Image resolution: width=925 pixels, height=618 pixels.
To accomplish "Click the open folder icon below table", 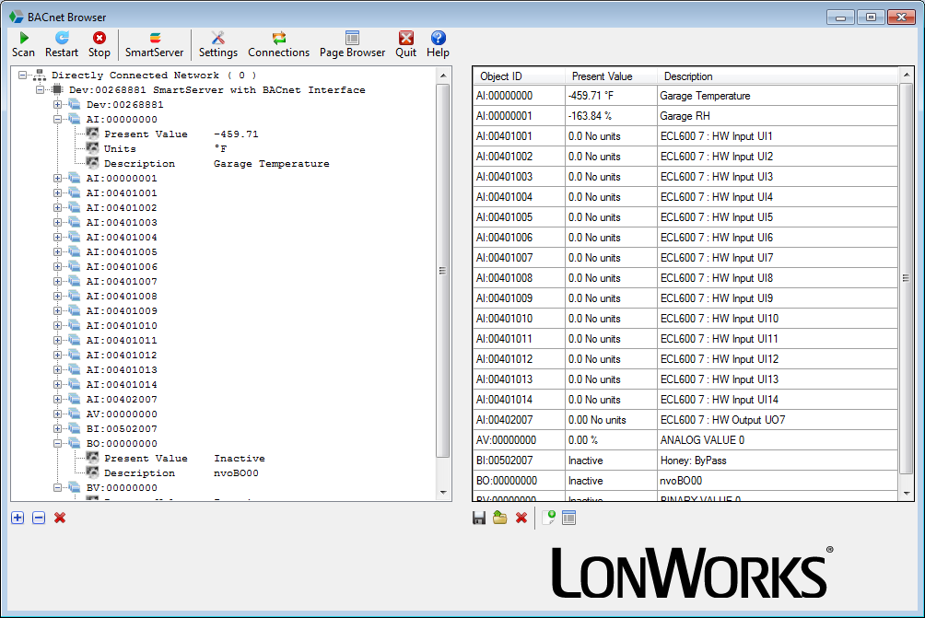I will [500, 518].
